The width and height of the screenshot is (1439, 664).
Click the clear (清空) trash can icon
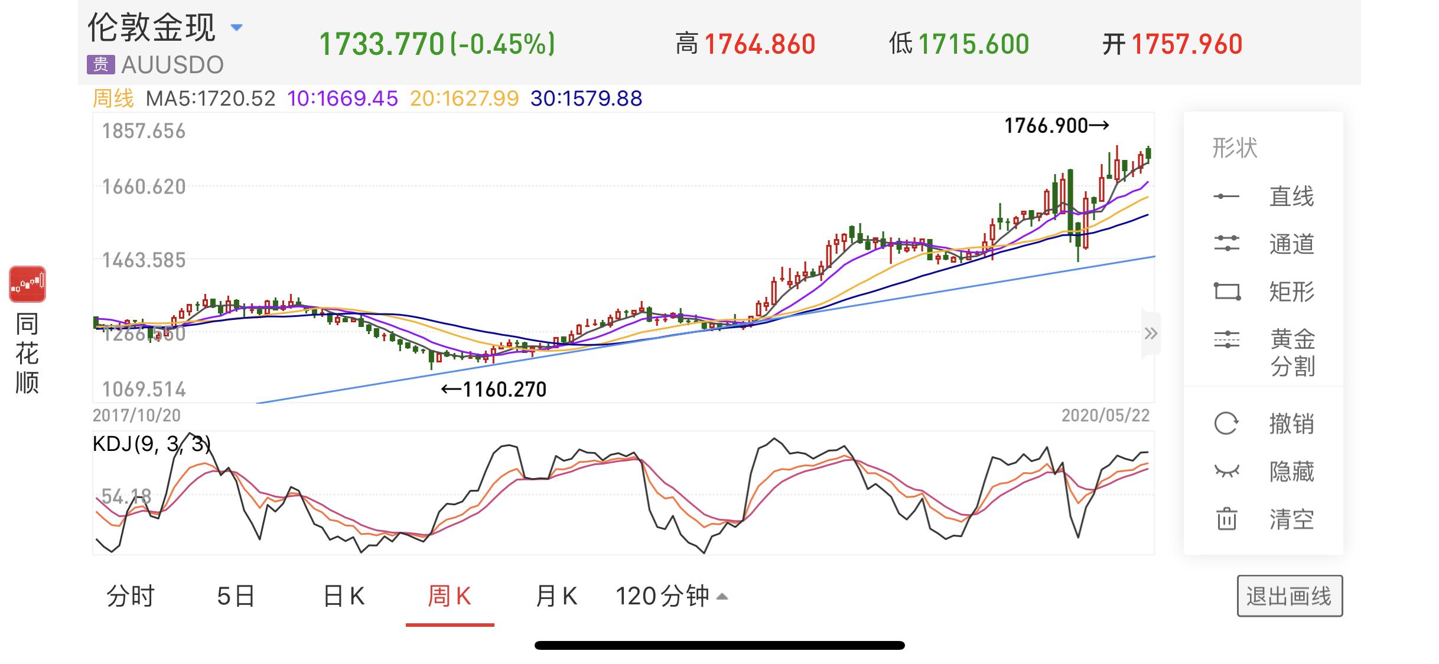(1226, 519)
